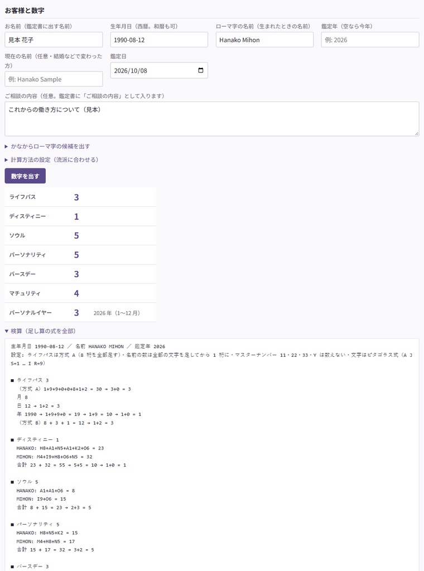The image size is (424, 571).
Task: Click the ■ ソウル 5 heading in the 検算 log
Action: tap(25, 482)
